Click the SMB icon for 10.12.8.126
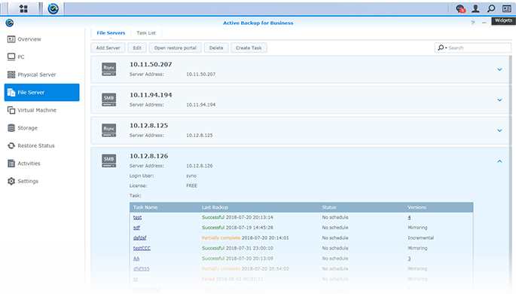 [x=109, y=161]
